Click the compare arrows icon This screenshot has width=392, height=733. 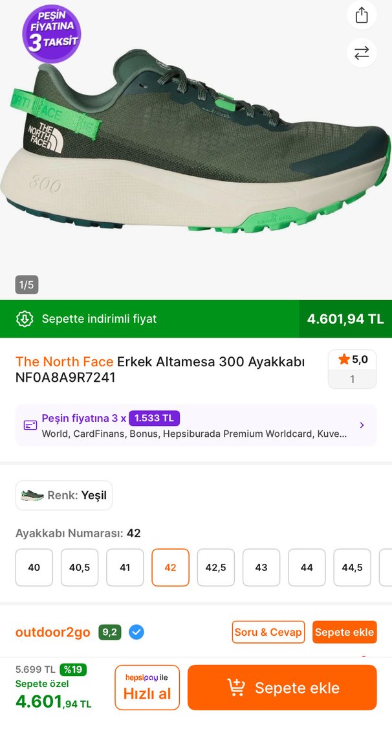362,52
